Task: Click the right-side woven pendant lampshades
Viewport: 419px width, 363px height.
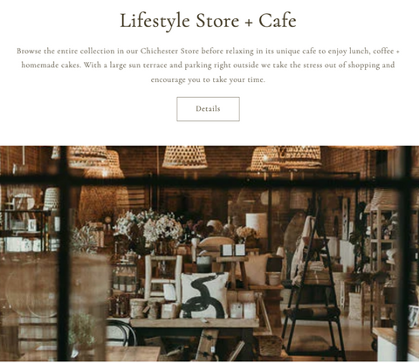Action: 285,158
